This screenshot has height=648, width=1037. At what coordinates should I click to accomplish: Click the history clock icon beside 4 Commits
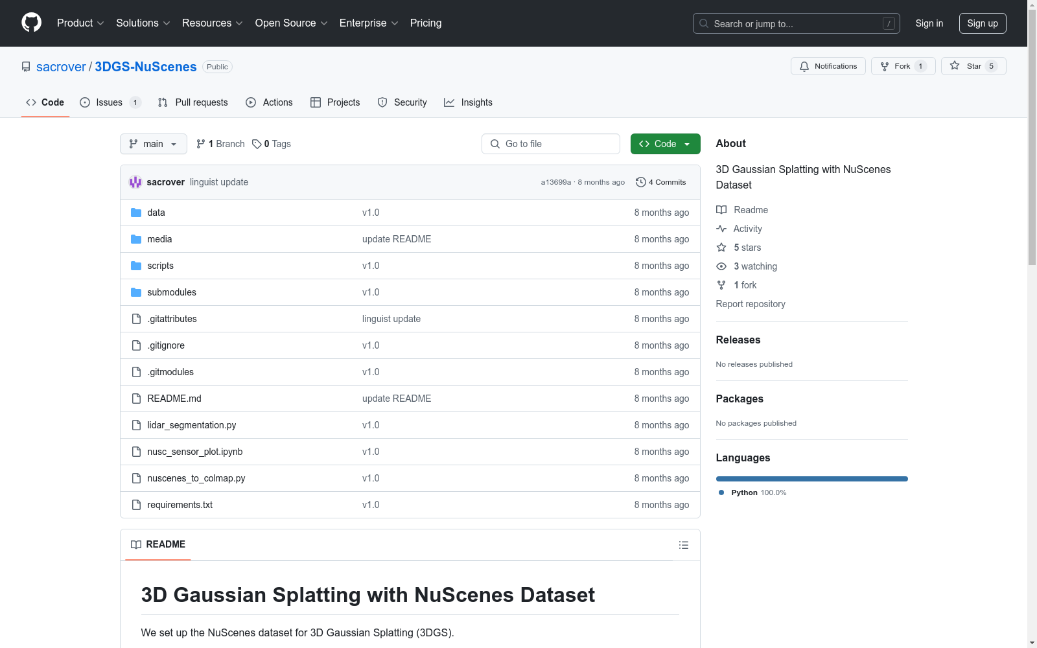pos(641,182)
